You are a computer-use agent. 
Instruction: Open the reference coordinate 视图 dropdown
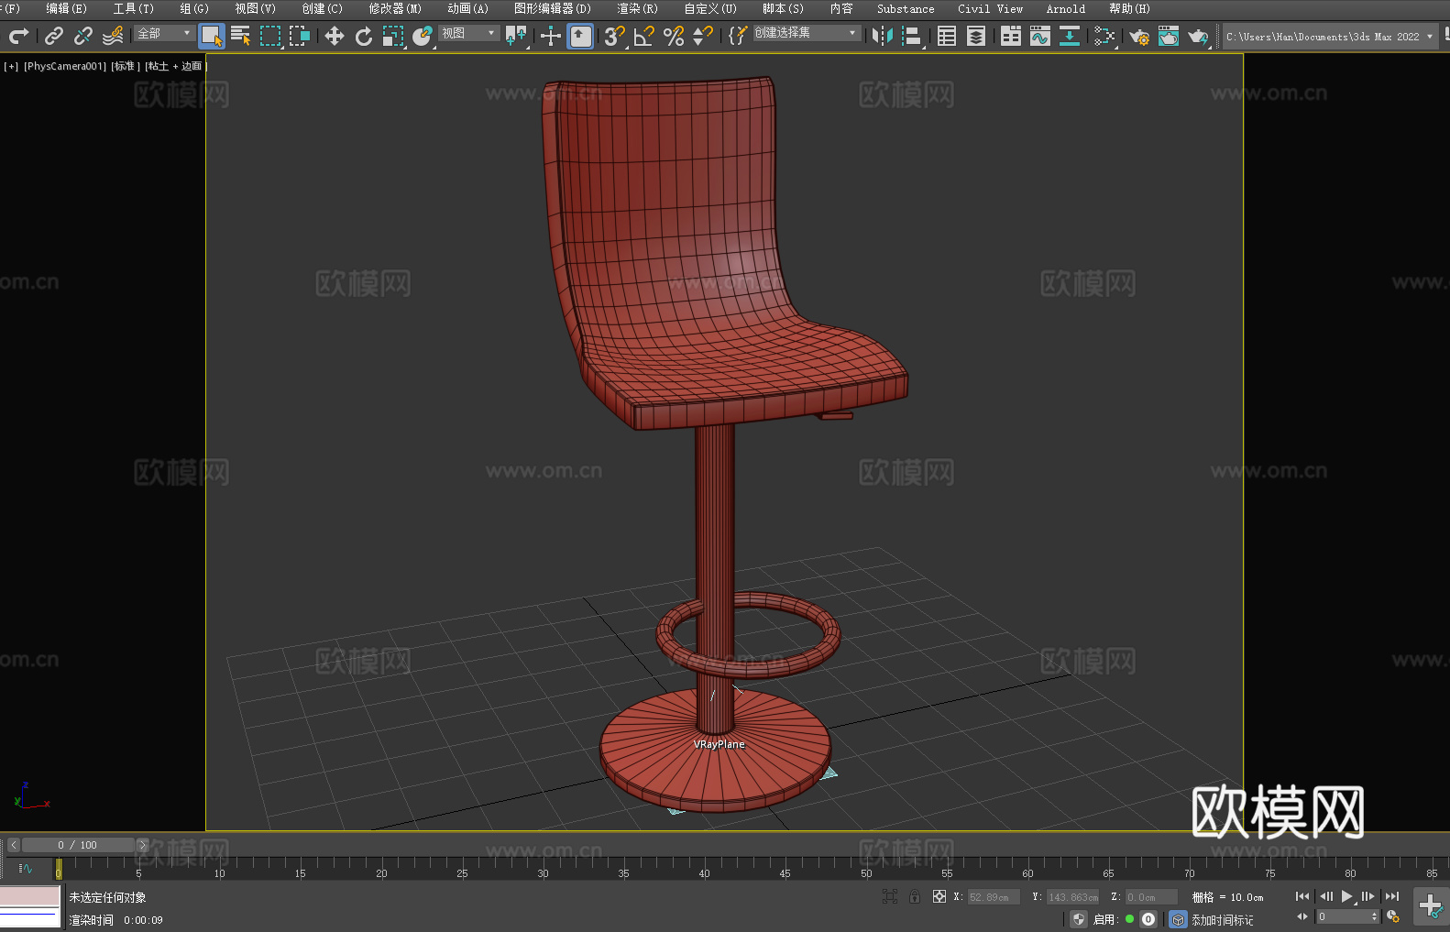point(468,33)
